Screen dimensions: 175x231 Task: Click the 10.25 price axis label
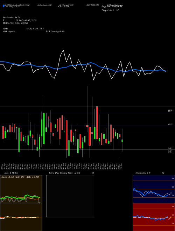coord(170,125)
